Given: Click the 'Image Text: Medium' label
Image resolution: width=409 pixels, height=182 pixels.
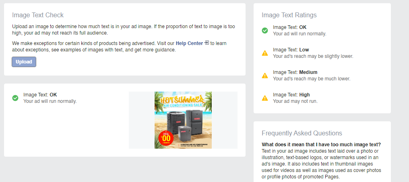Looking at the screenshot, I should point(295,72).
